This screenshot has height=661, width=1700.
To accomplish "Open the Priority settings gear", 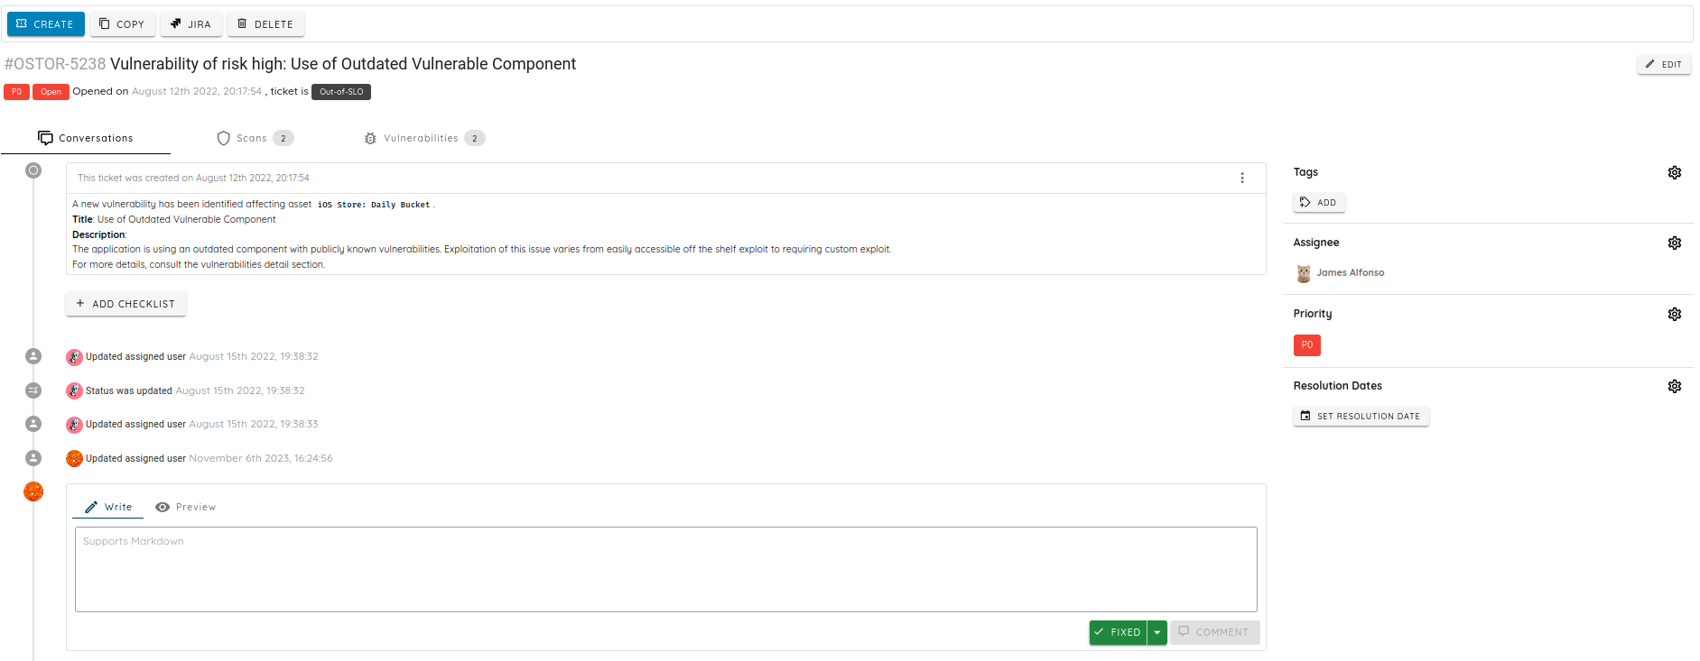I will coord(1674,314).
